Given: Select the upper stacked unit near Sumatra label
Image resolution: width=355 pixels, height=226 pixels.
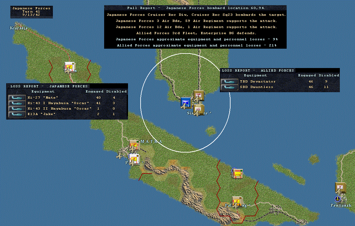Looking at the screenshot, I should (134, 145).
